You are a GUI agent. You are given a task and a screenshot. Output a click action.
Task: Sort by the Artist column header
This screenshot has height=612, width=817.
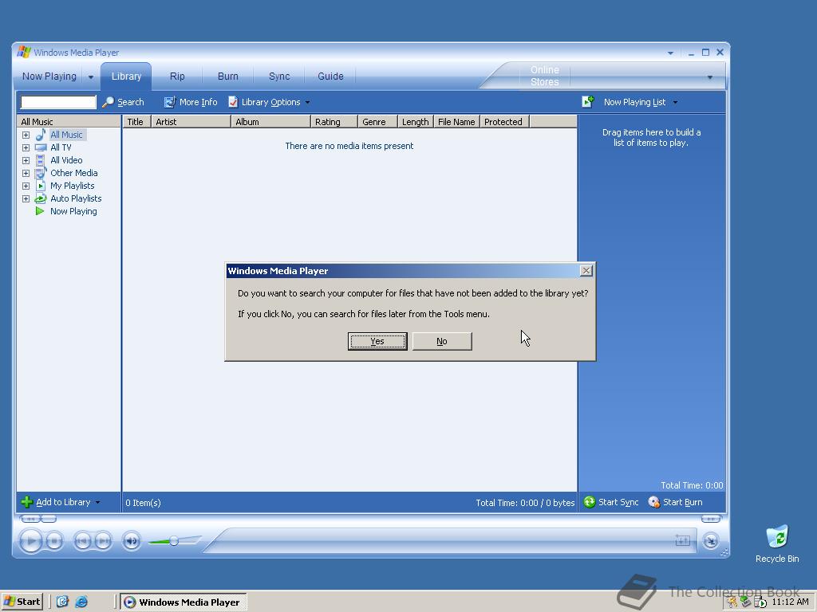[x=191, y=122]
